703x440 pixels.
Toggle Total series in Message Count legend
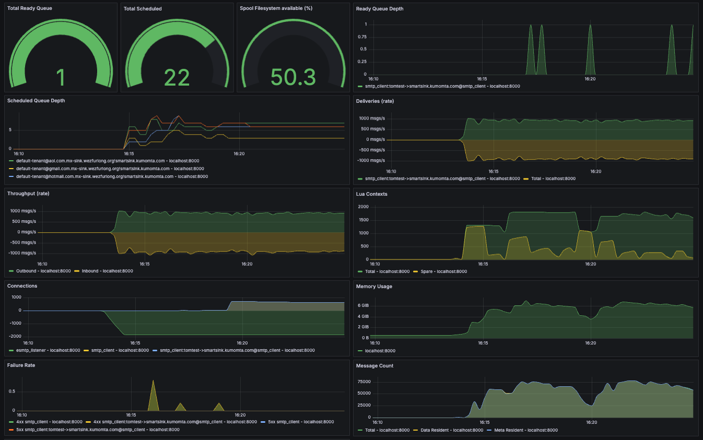[x=387, y=430]
